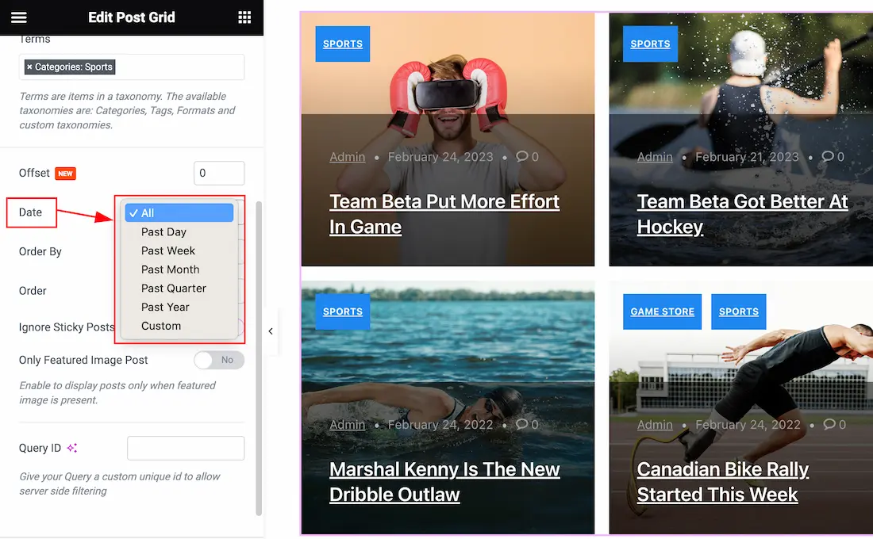Open the hamburger menu in Elementor header
Viewport: 873px width, 539px height.
click(19, 17)
